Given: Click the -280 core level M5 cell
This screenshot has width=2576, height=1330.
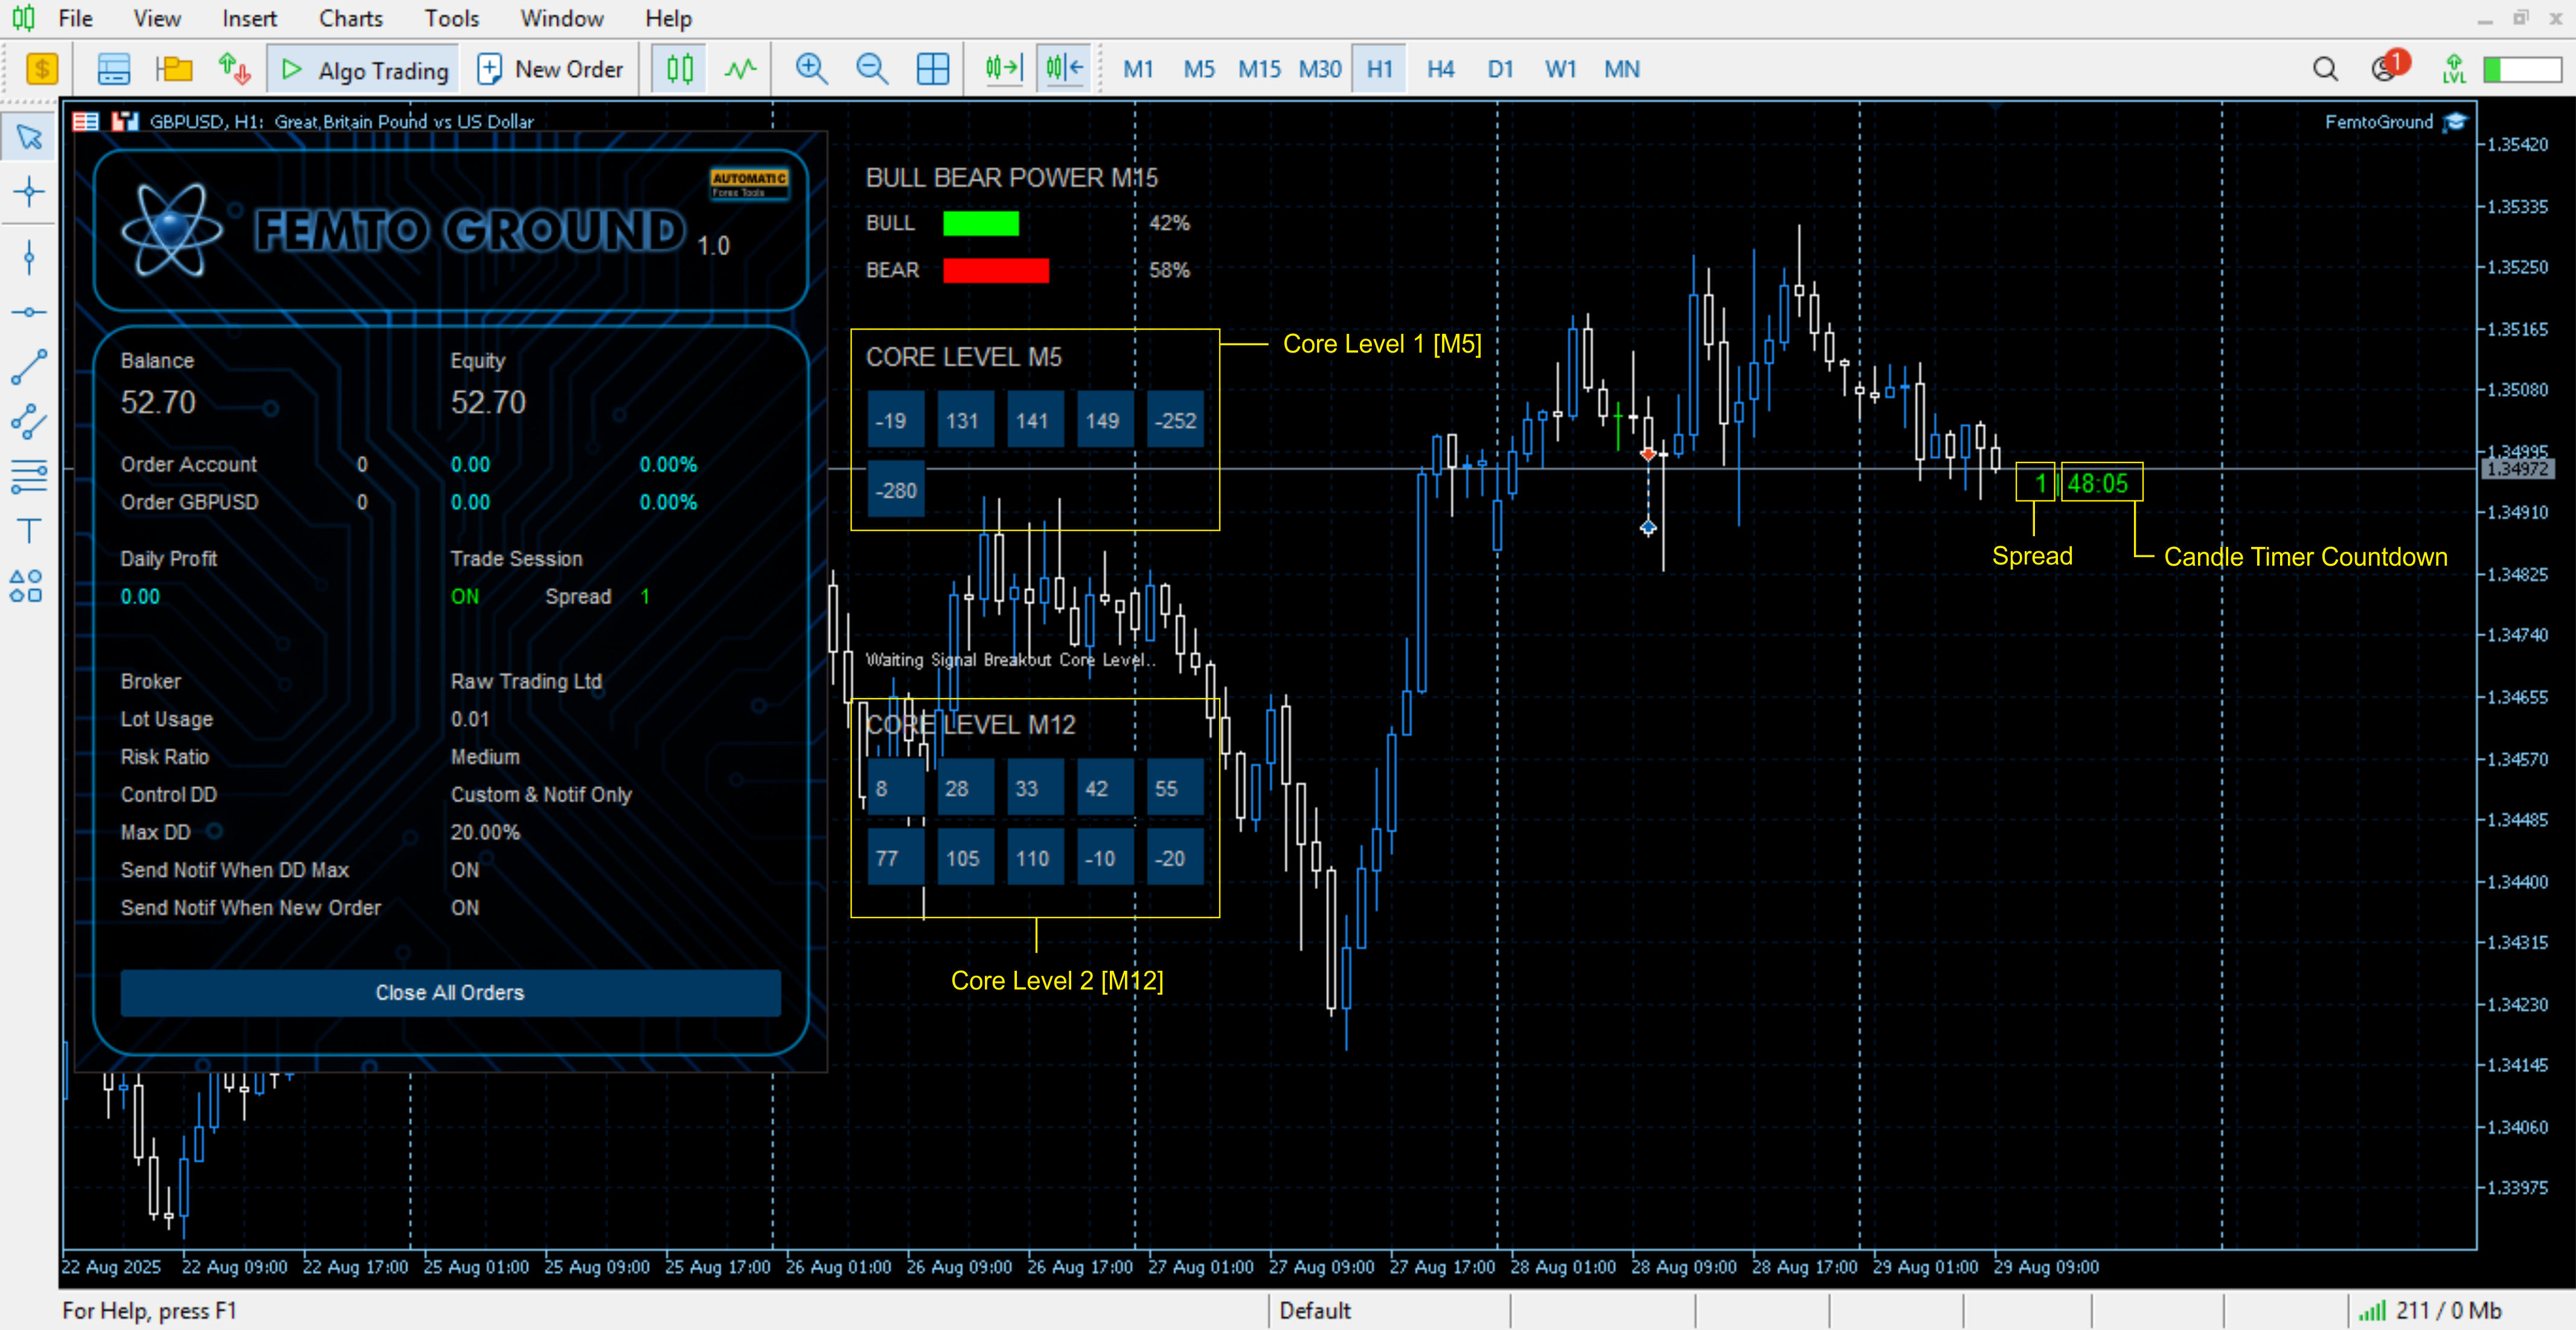Looking at the screenshot, I should point(895,490).
